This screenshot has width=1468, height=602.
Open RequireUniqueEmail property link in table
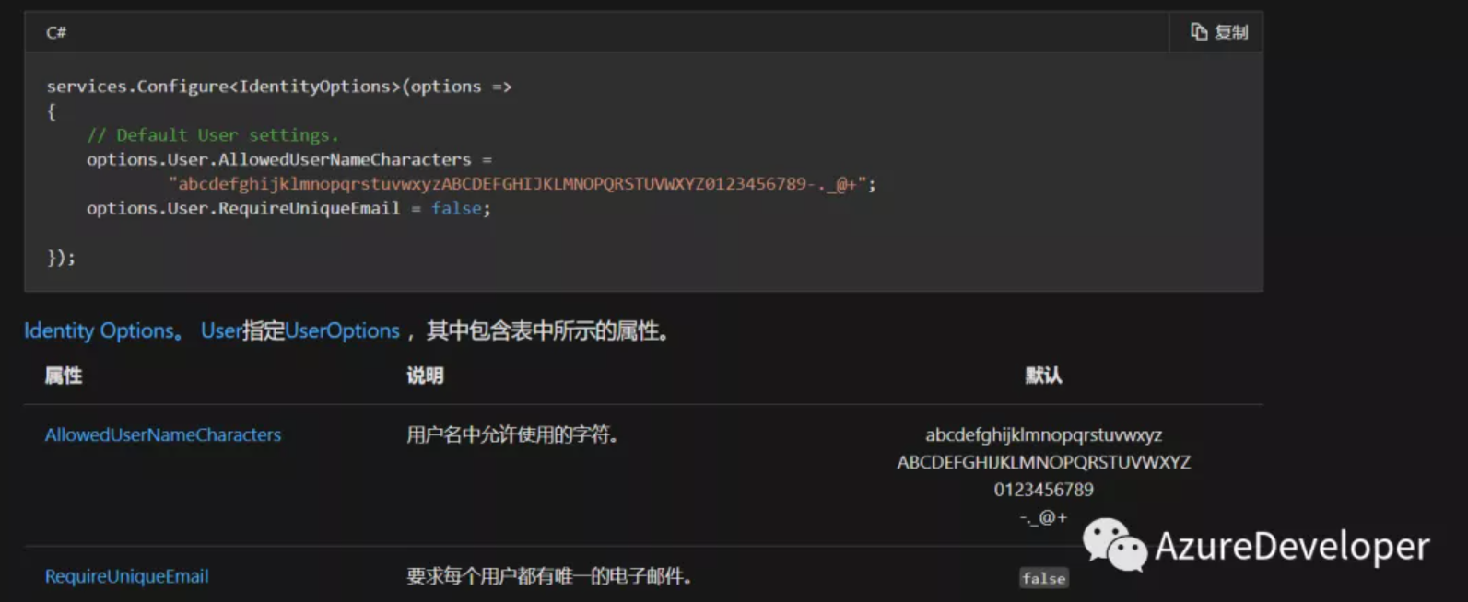click(x=127, y=576)
